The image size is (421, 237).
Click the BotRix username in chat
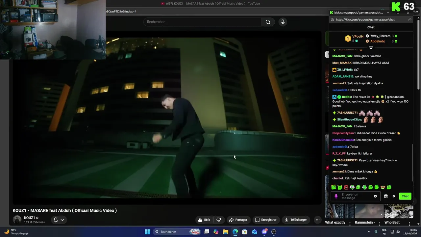click(347, 97)
